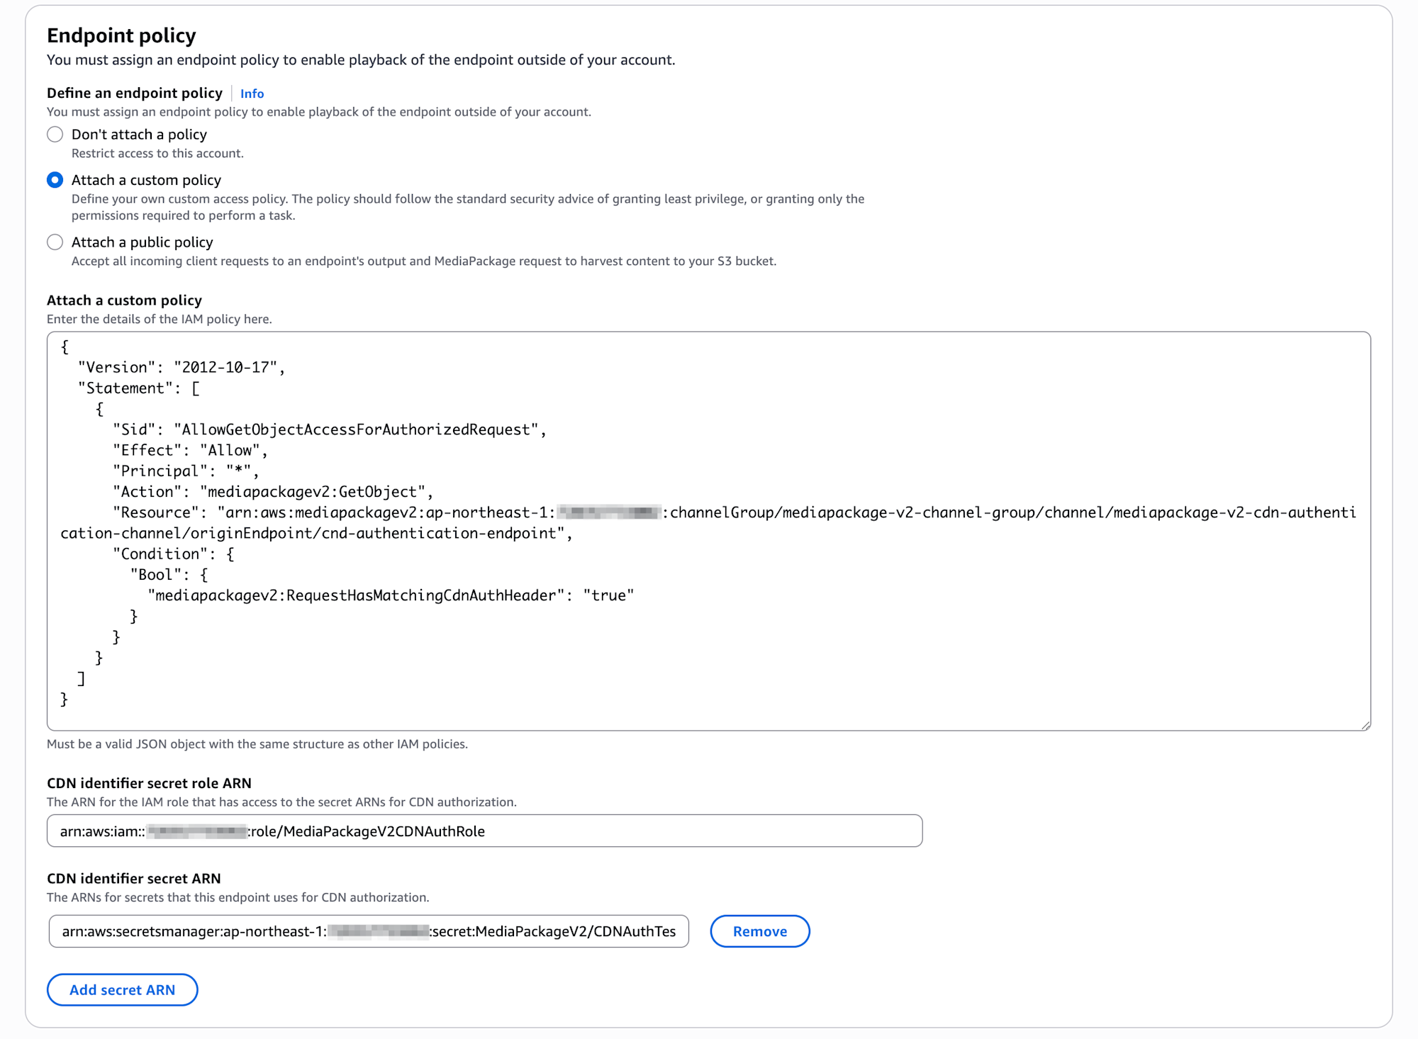Click the "Attach a custom policy" option label
Viewport: 1418px width, 1039px height.
pos(146,180)
